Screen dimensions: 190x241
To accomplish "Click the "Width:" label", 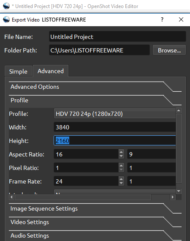I will (18, 127).
